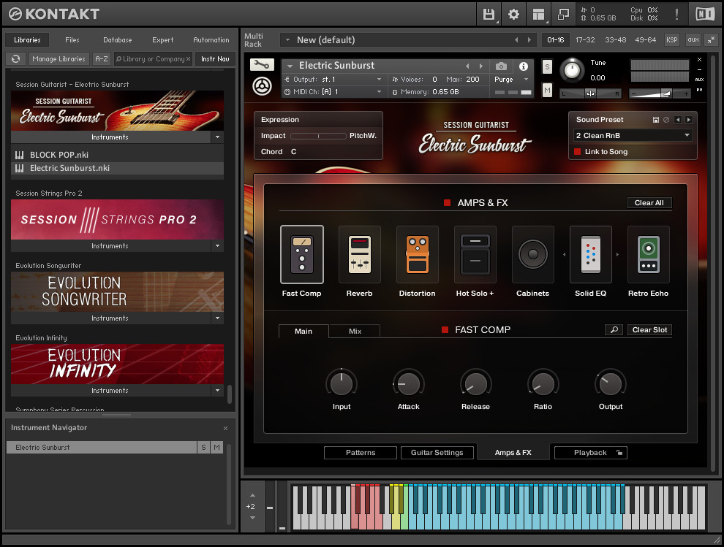Click the Impact expression slider

coord(318,136)
